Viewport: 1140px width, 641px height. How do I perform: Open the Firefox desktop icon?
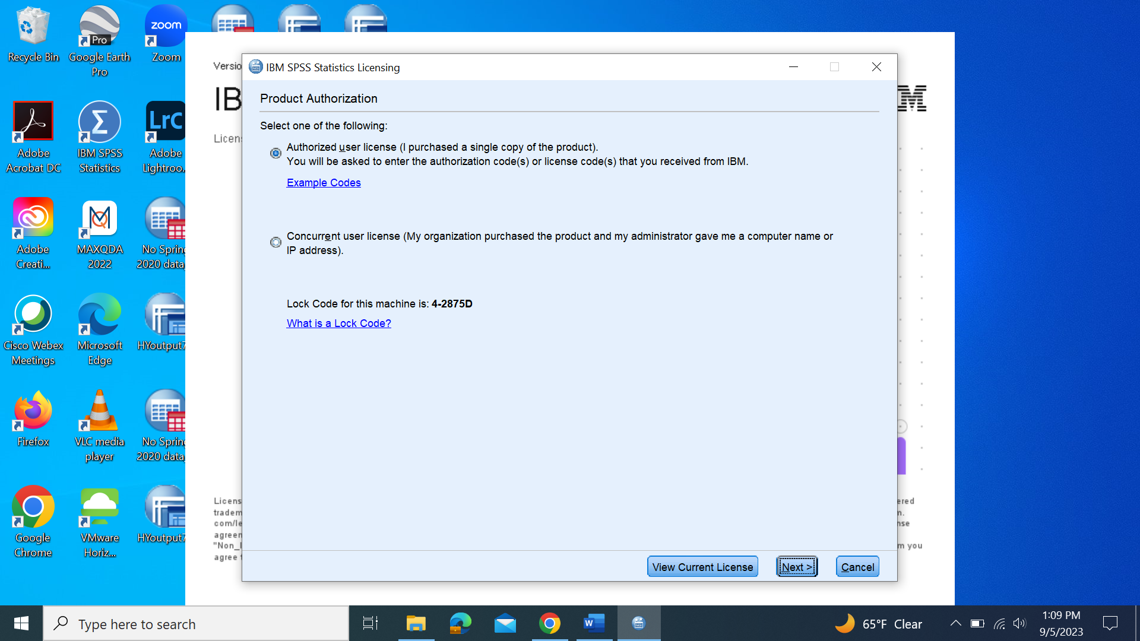(x=33, y=419)
